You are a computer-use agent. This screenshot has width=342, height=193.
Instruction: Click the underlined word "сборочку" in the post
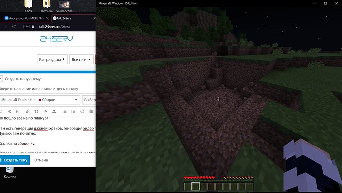pos(26,144)
